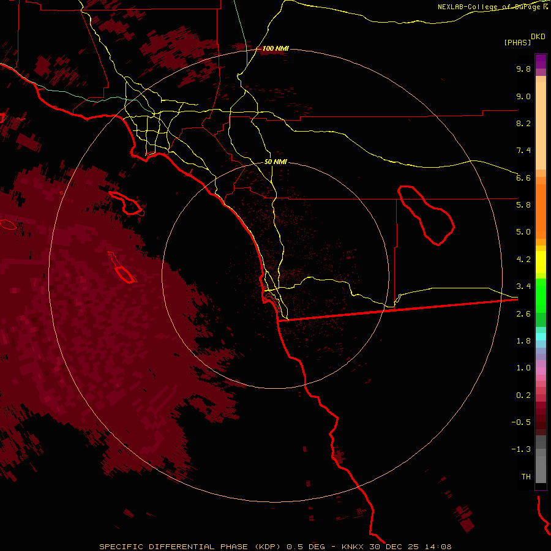Click the 4.2 scale value
The height and width of the screenshot is (551, 551).
pos(523,260)
